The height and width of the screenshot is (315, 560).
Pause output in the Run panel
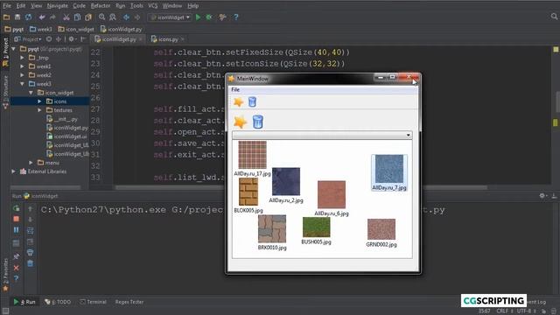coord(17,230)
